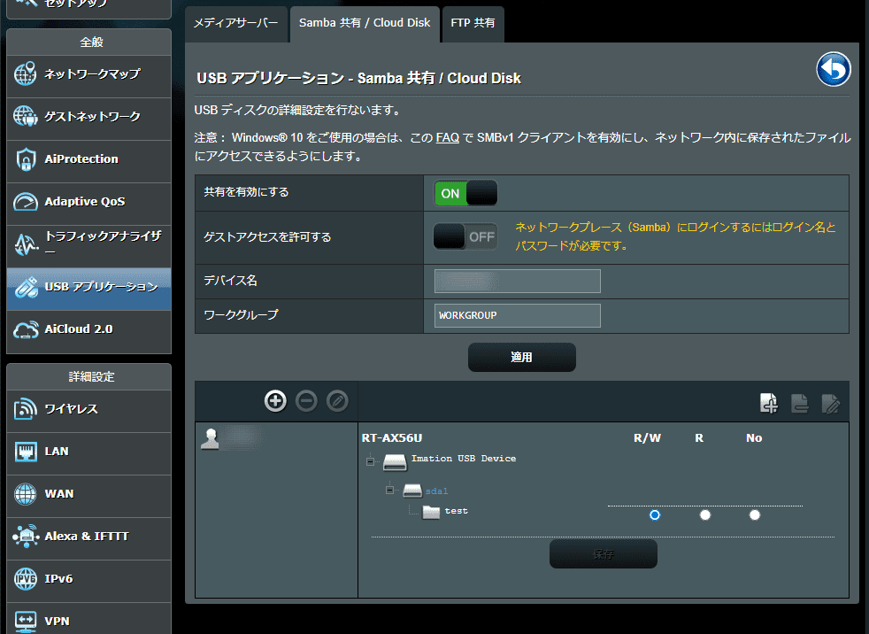Screen dimensions: 869x634
Task: Open VPN settings
Action: point(88,620)
